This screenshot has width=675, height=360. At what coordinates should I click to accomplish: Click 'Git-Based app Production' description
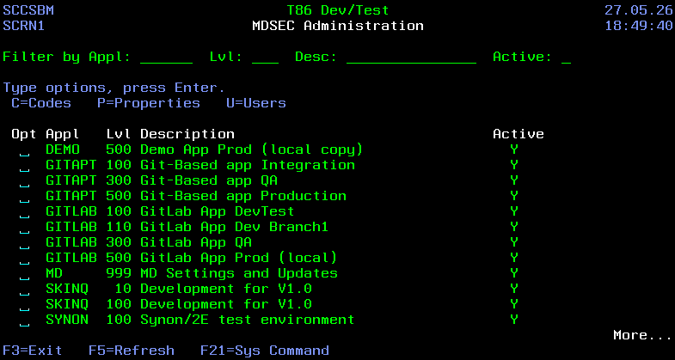(x=243, y=196)
